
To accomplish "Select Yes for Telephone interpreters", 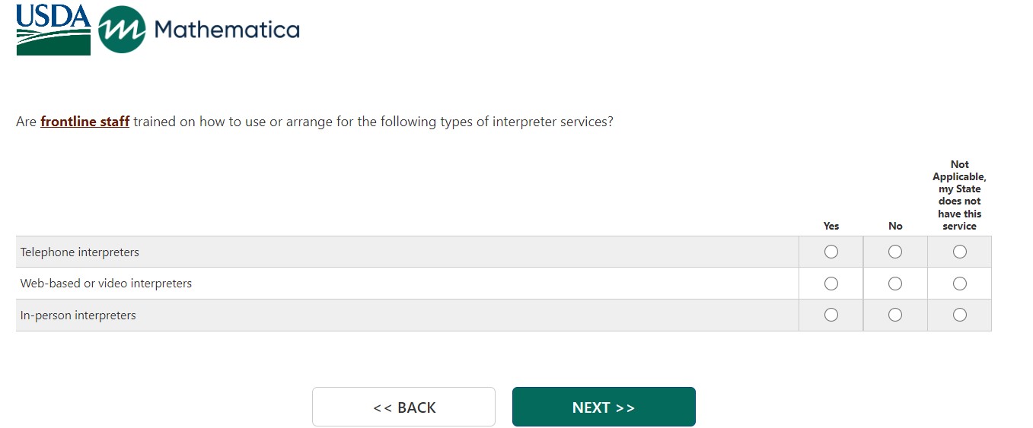I will click(x=831, y=252).
